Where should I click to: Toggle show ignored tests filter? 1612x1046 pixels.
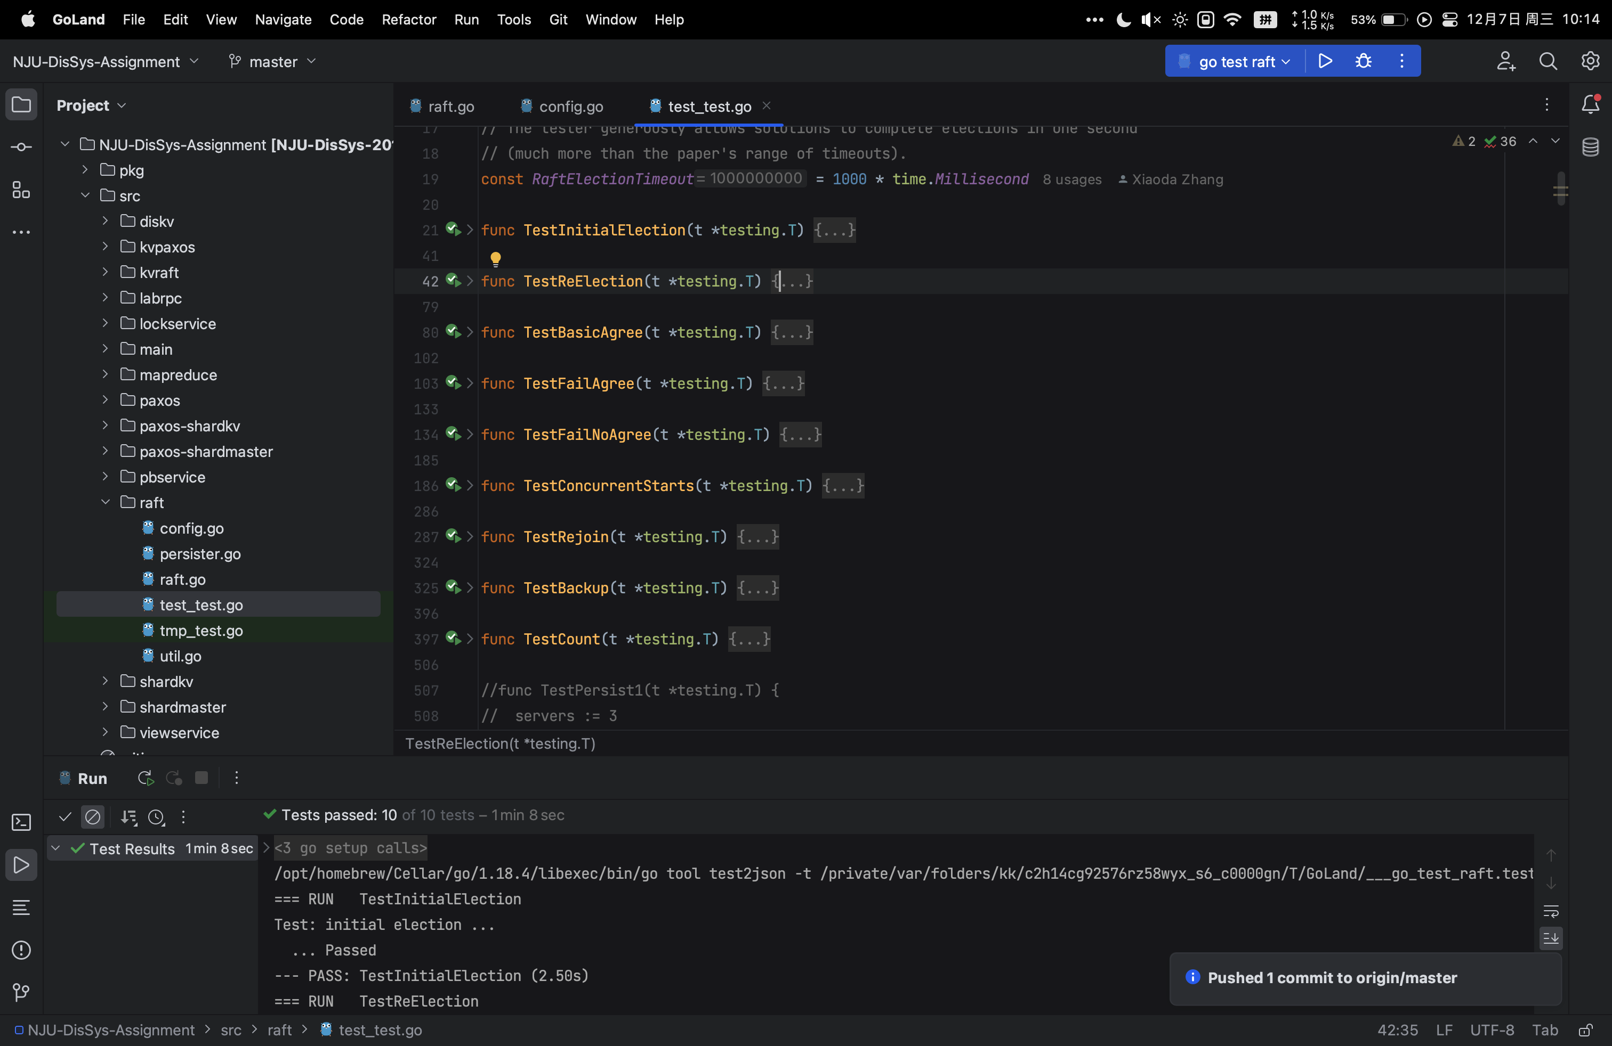click(93, 816)
